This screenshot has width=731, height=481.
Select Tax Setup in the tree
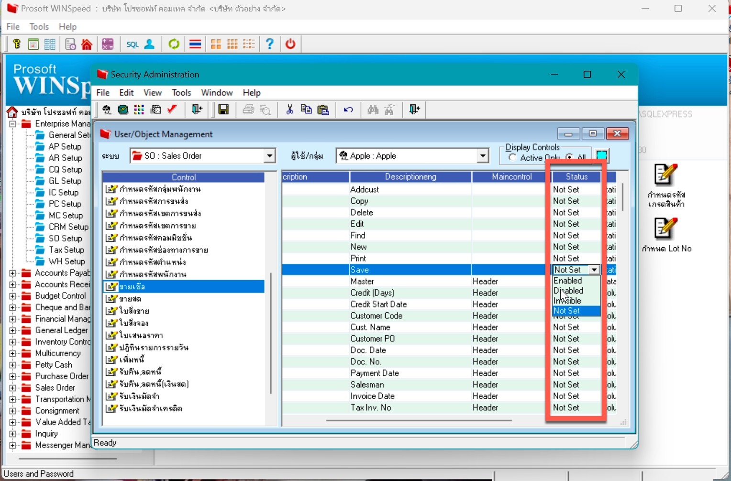[66, 250]
